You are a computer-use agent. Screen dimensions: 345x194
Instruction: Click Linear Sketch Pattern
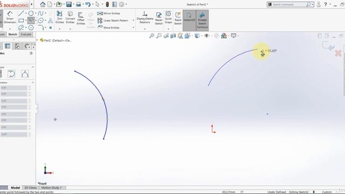point(113,20)
